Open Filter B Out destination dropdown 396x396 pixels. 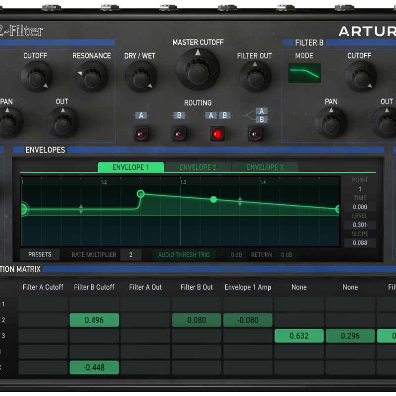coord(197,287)
